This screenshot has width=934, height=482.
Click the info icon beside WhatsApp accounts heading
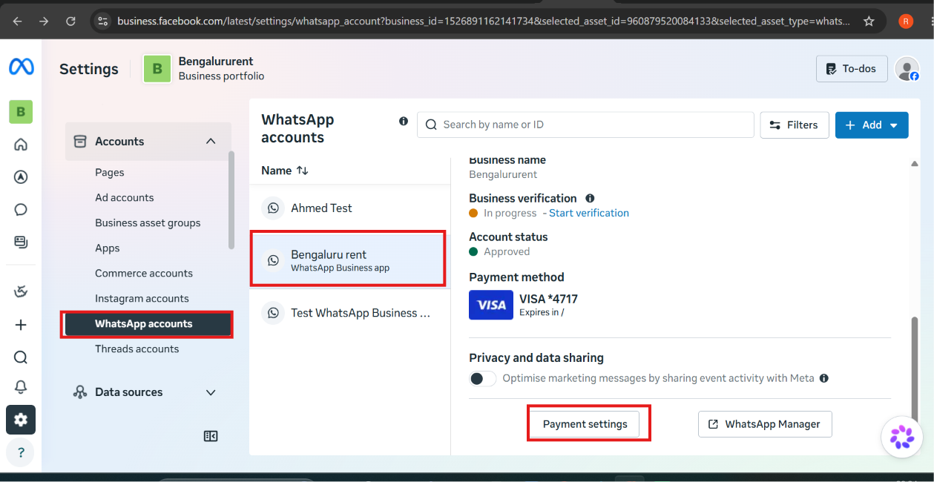click(x=404, y=121)
